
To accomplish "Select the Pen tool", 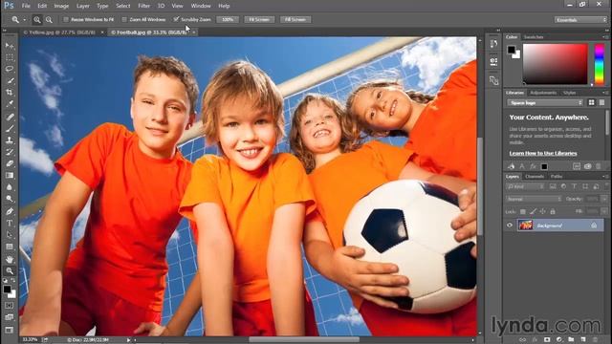I will point(10,211).
